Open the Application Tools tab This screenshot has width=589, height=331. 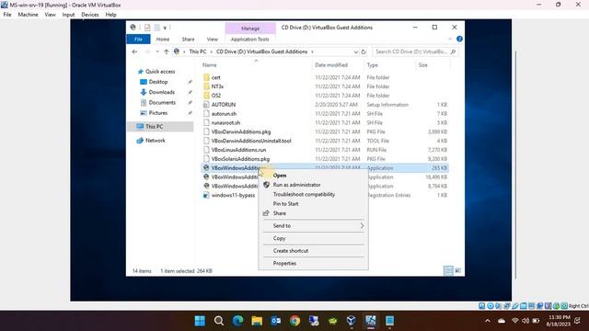click(x=249, y=39)
